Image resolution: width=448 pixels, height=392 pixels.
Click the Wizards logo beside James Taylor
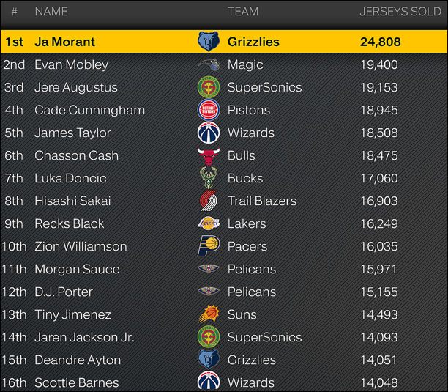click(x=209, y=133)
